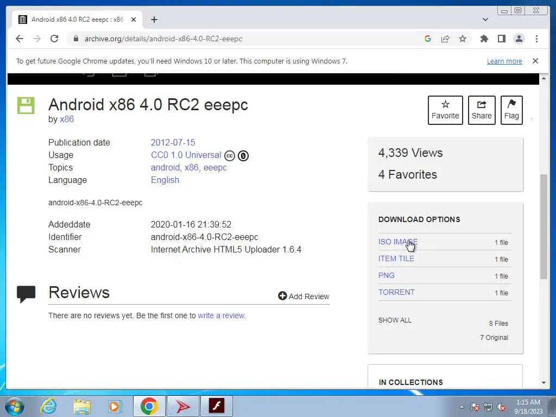Click scrollbar up arrow
Screen dimensions: 556x417
(x=544, y=78)
